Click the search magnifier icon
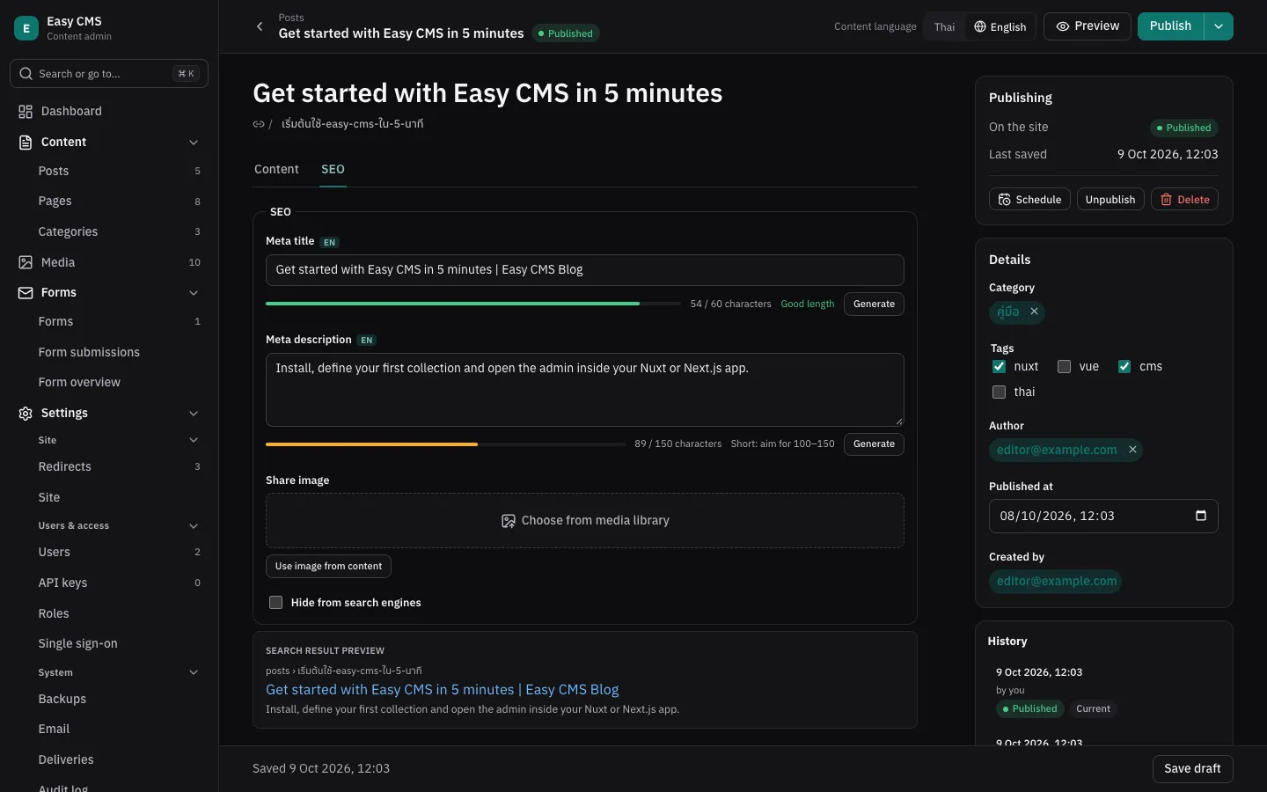The height and width of the screenshot is (792, 1267). [x=26, y=74]
